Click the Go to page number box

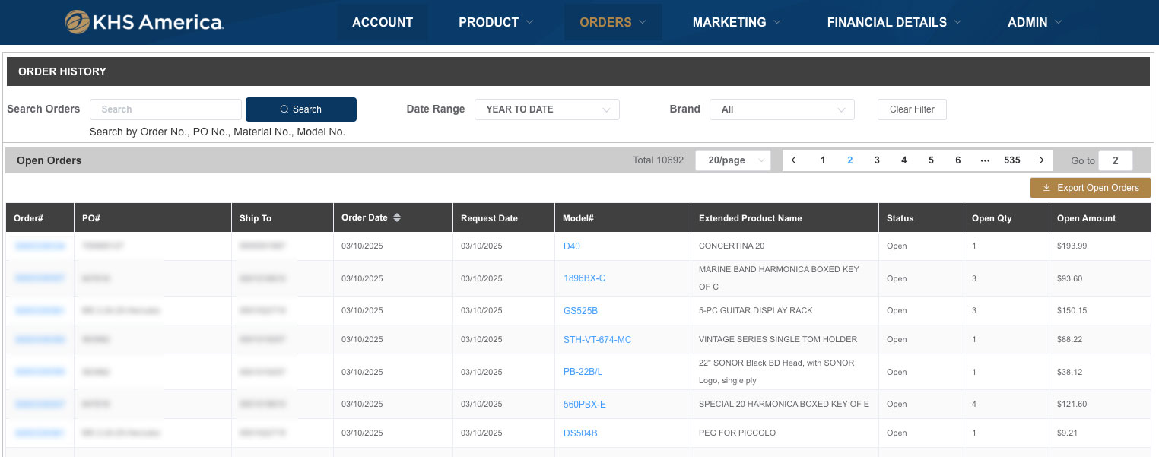click(1115, 160)
